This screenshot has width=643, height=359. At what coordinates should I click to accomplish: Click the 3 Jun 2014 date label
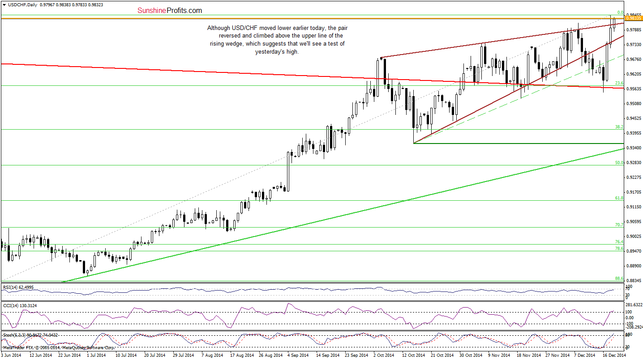tap(12, 355)
